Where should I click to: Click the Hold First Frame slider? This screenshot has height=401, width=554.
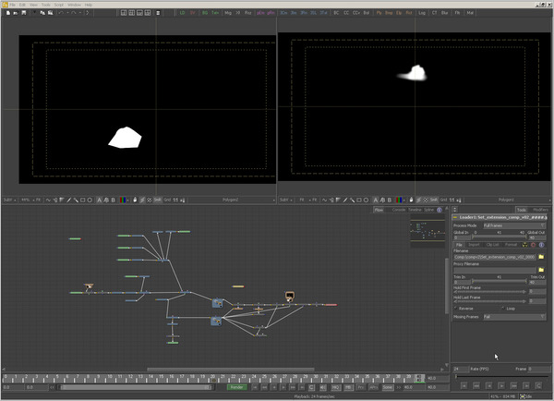489,292
